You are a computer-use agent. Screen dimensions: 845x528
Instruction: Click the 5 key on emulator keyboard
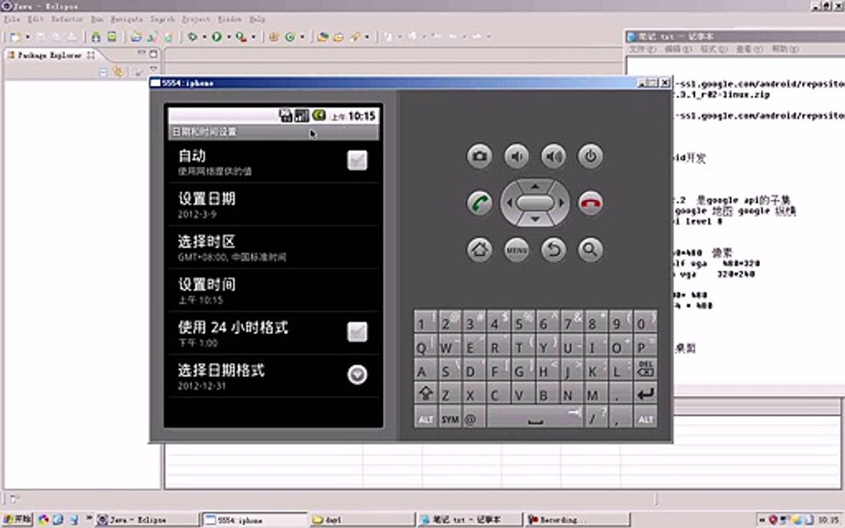coord(522,321)
